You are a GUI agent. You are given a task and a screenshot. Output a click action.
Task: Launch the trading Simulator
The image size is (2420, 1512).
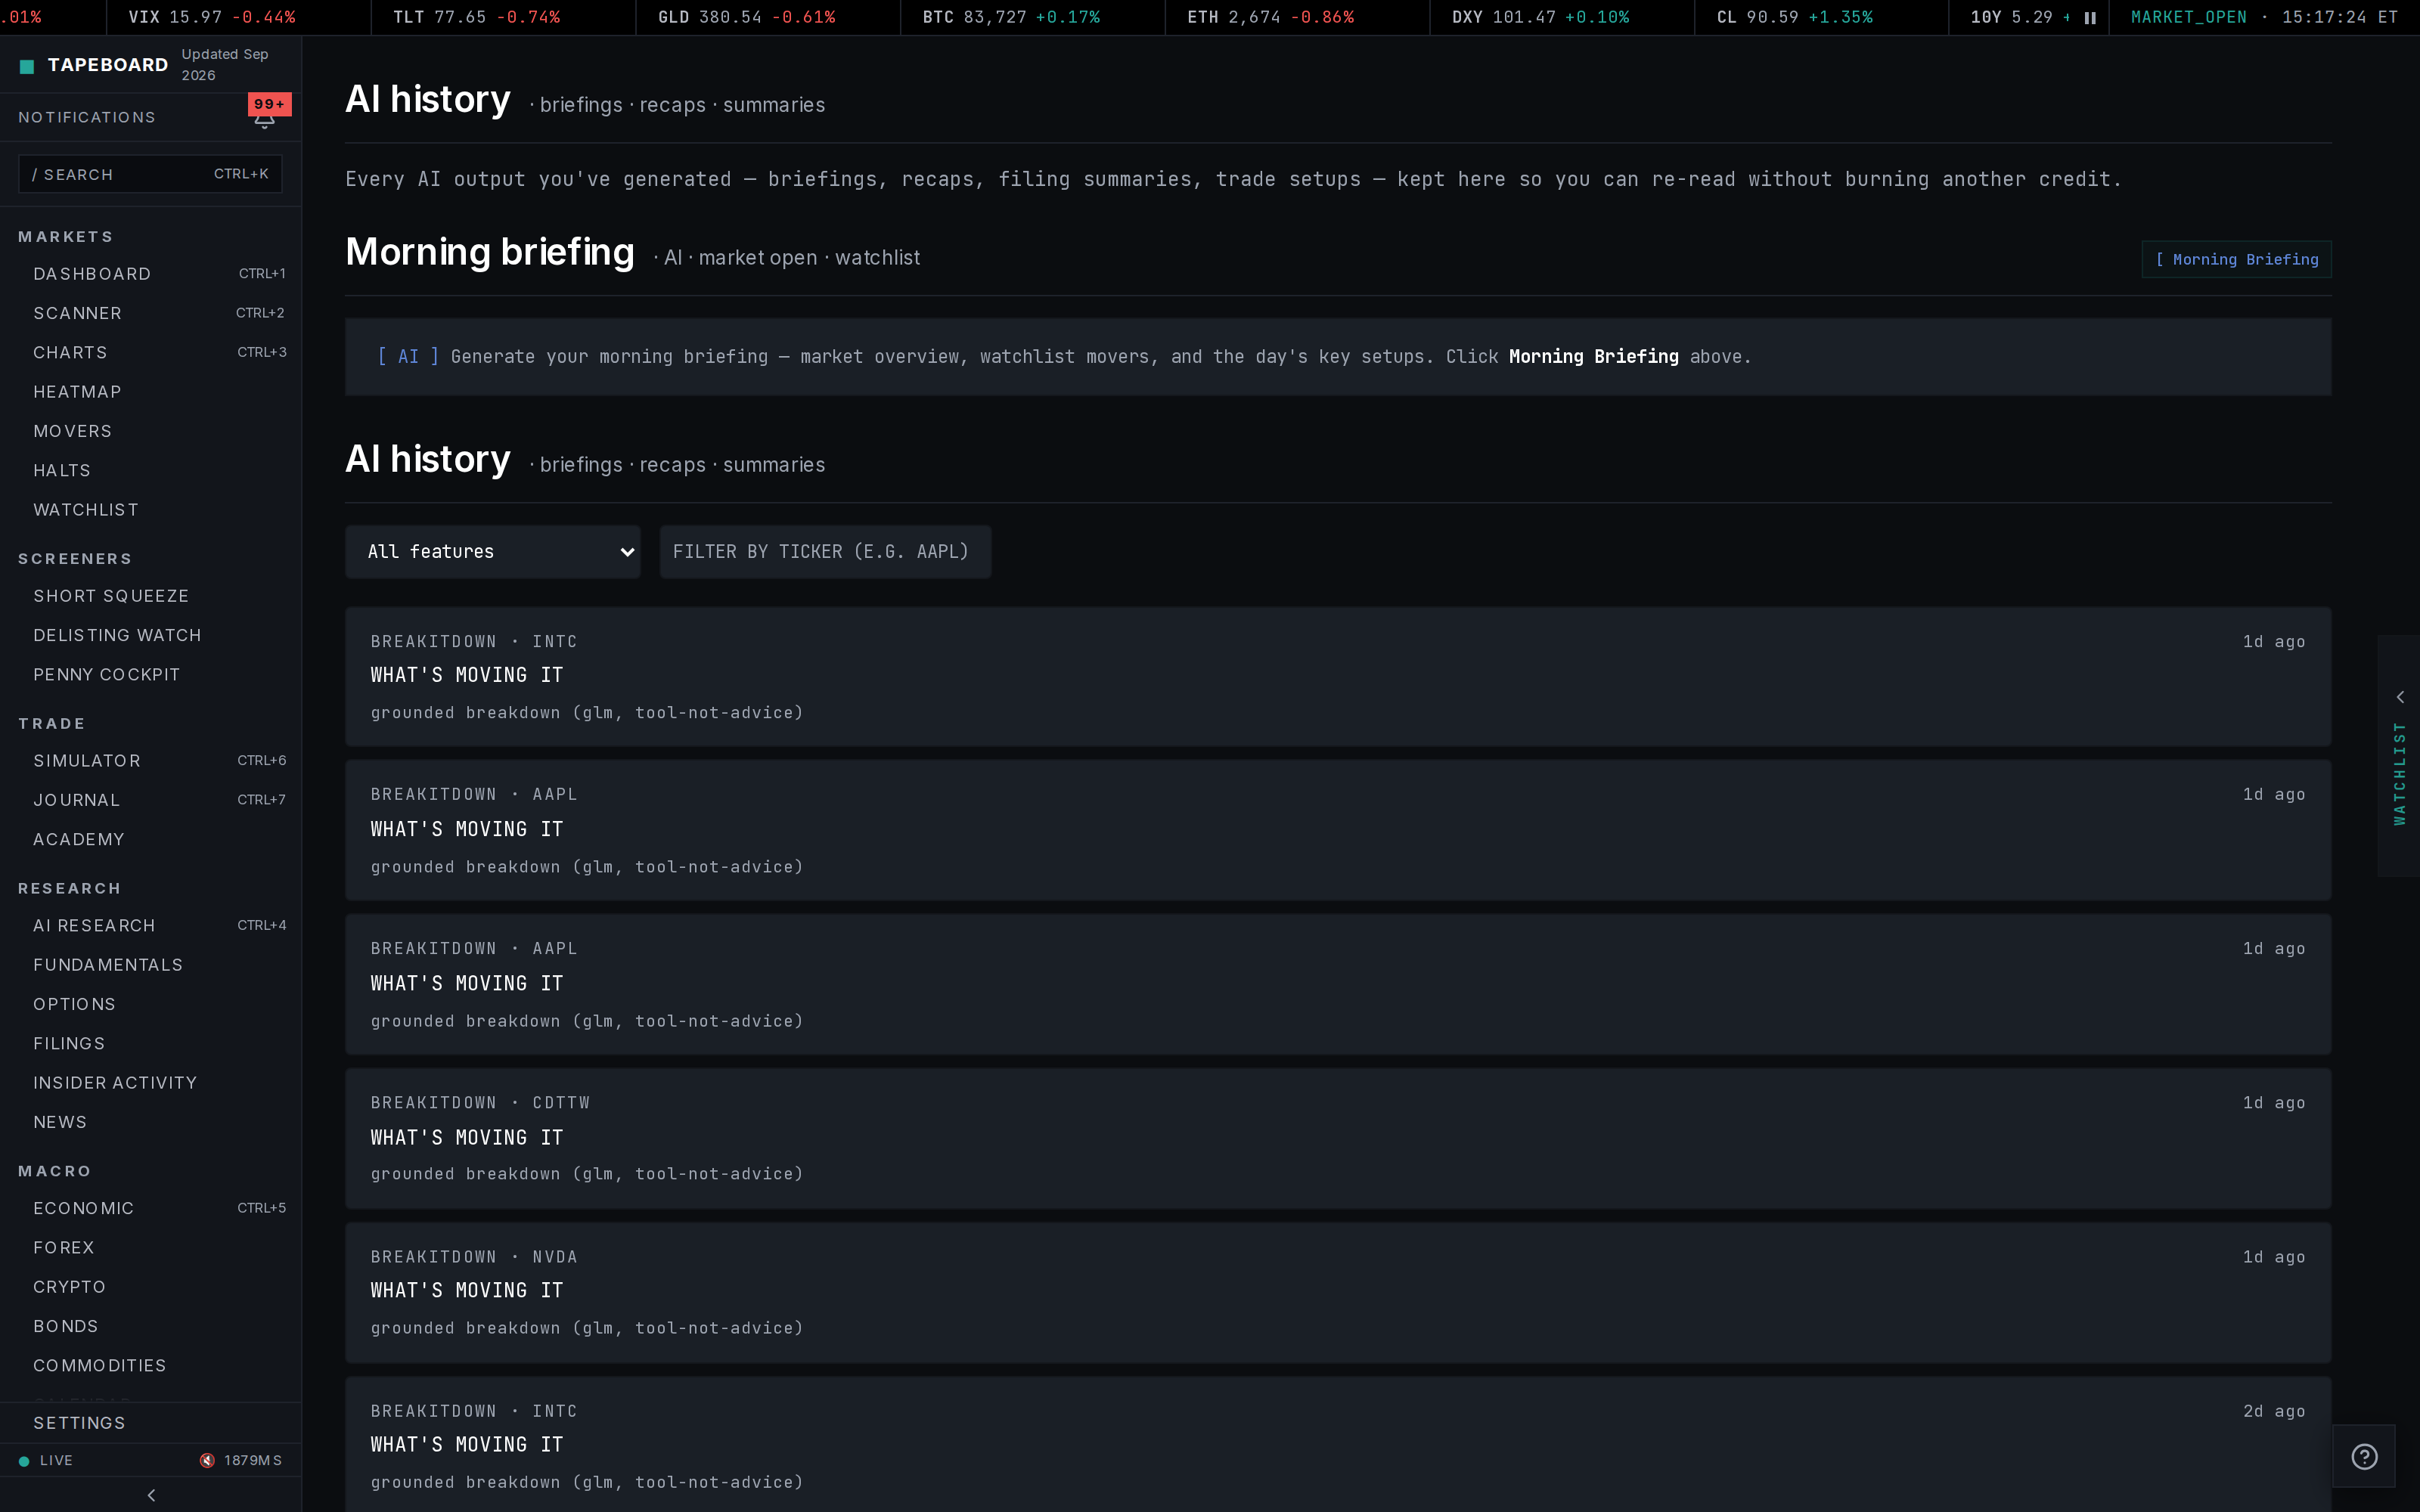point(151,761)
